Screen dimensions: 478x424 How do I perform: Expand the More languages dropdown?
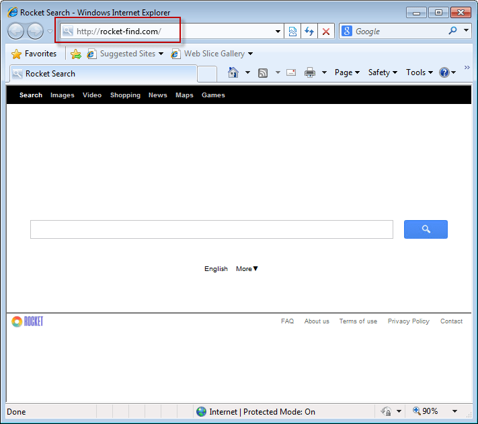click(x=247, y=269)
